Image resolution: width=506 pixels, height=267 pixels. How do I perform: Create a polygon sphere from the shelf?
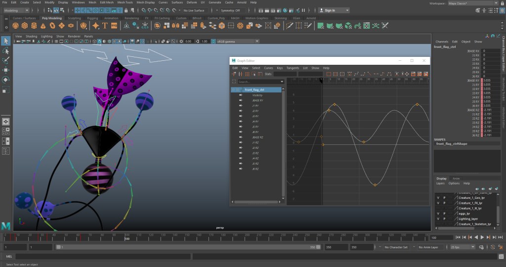[x=15, y=26]
